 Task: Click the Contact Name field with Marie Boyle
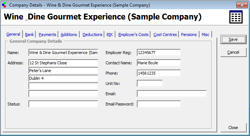point(159,63)
